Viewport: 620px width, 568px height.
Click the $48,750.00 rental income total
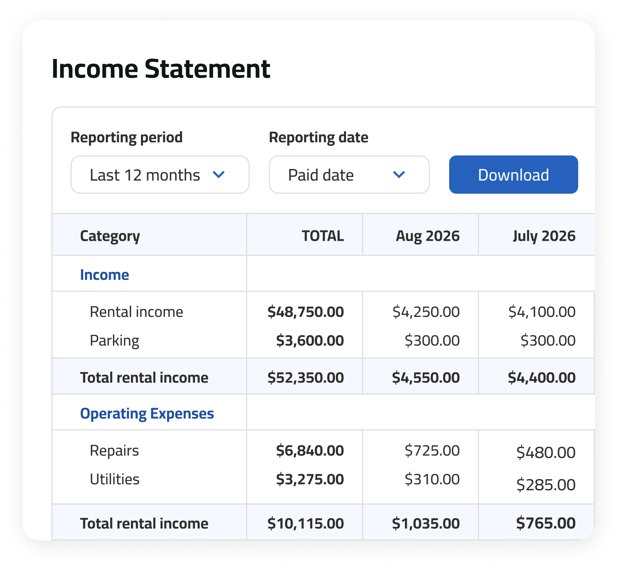point(305,312)
